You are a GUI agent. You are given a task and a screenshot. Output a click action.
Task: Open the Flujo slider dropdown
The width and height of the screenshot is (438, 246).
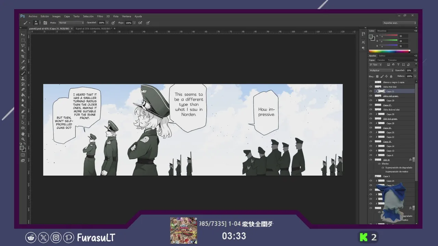134,23
